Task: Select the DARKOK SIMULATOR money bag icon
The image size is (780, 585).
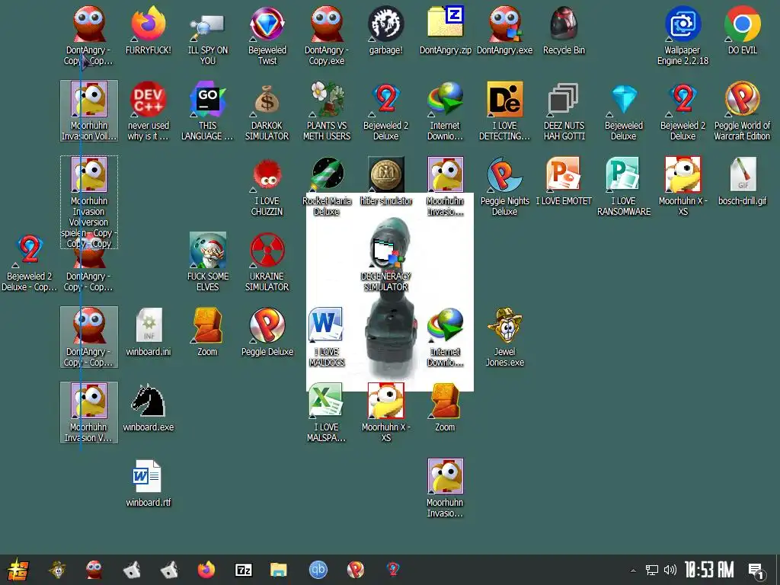Action: click(267, 111)
